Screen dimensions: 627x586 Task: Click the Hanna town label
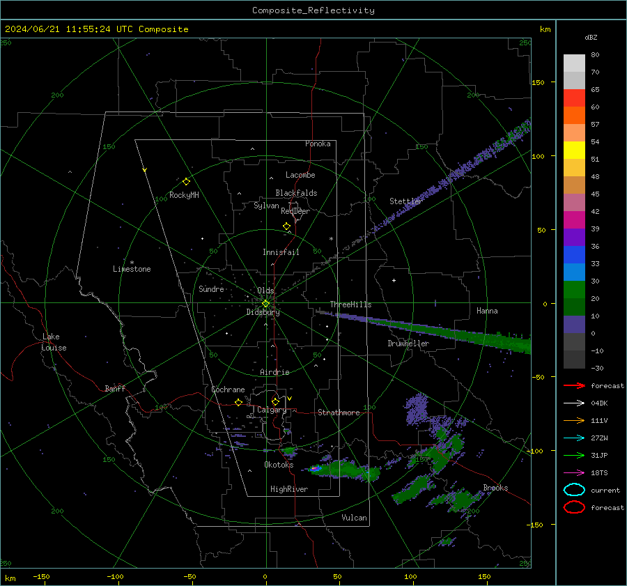487,311
